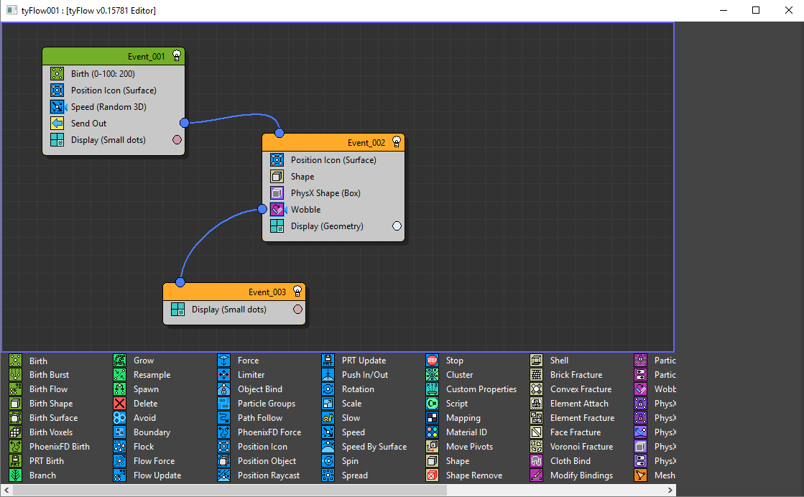Click the 'Particle Groups' operator label
Viewport: 804px width, 497px height.
267,404
